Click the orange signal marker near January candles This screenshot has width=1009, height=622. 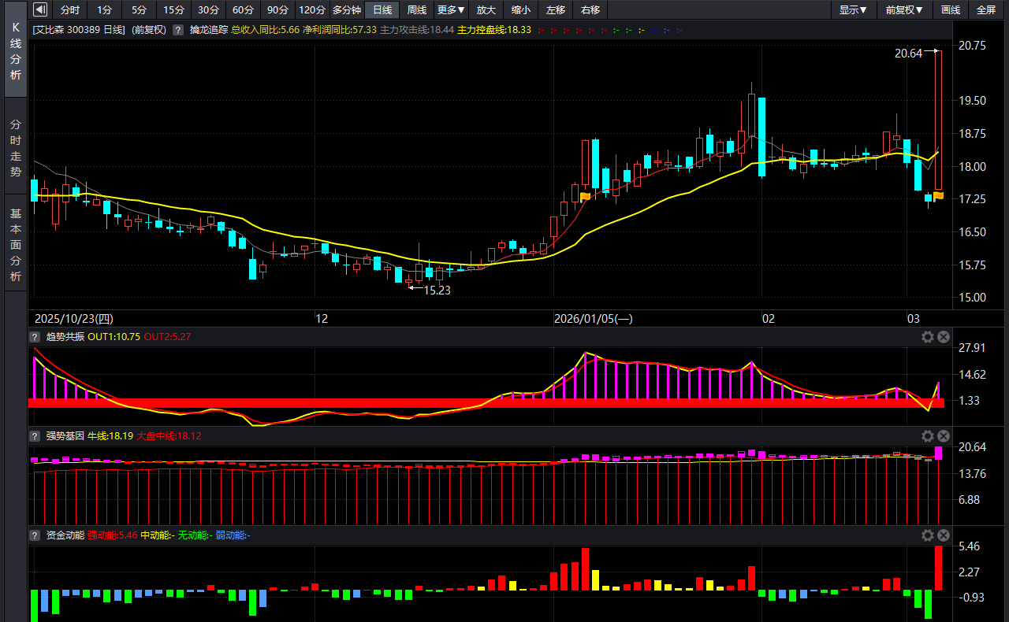[586, 196]
